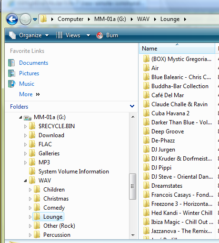Select Blue Balearic - Chris C... folder
The image size is (219, 243).
[x=181, y=77]
